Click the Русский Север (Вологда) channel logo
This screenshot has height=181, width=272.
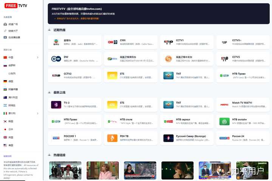168,138
